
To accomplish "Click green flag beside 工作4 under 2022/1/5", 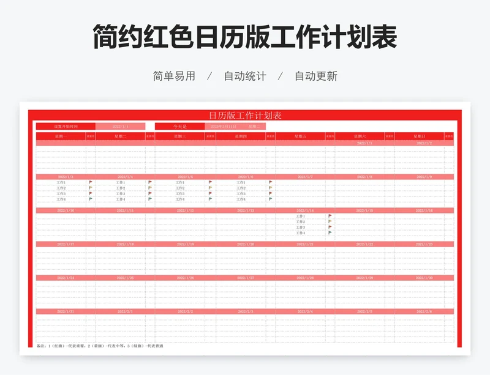I will (210, 199).
